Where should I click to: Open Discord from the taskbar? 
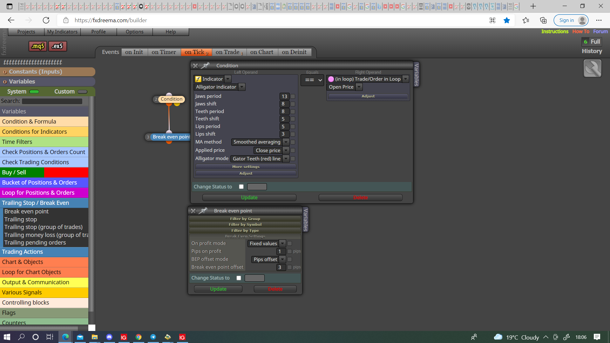tap(109, 337)
